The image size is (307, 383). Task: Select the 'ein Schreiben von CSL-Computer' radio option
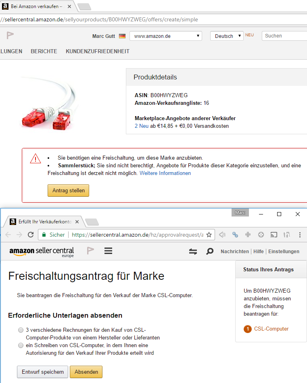coord(21,346)
